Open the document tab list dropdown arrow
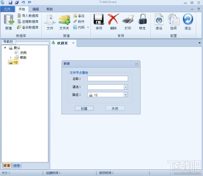 click(x=199, y=43)
